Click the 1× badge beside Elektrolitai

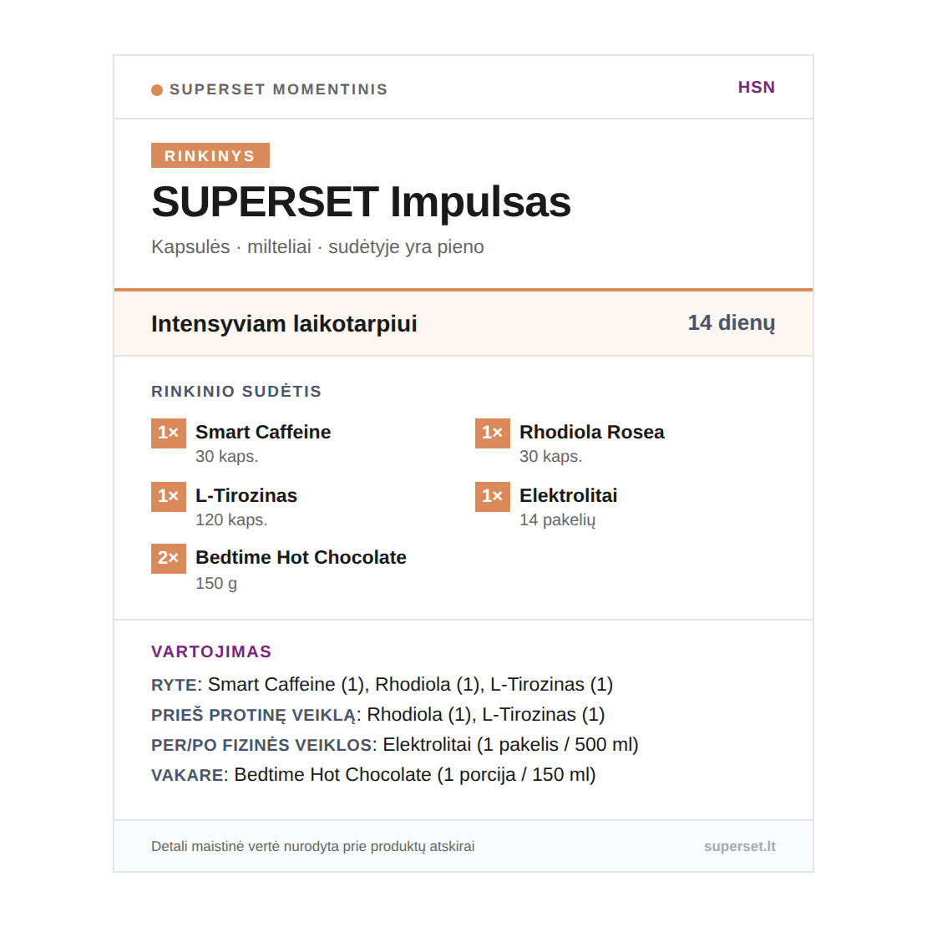click(x=493, y=496)
